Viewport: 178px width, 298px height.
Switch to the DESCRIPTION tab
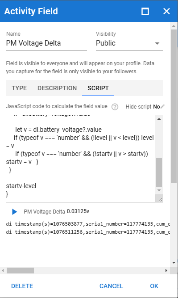pyautogui.click(x=57, y=88)
